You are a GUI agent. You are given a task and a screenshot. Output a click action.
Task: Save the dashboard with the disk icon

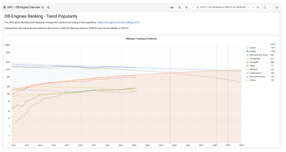tap(179, 7)
